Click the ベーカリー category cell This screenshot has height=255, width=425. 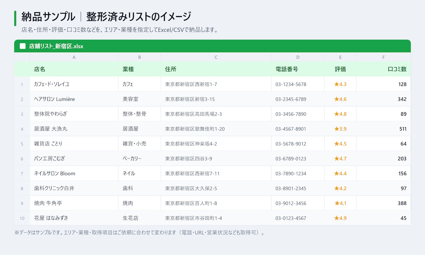click(x=139, y=159)
